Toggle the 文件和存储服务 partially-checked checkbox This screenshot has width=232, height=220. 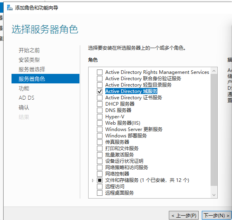pos(100,180)
